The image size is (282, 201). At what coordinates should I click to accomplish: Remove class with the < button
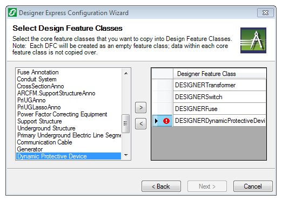pos(140,123)
